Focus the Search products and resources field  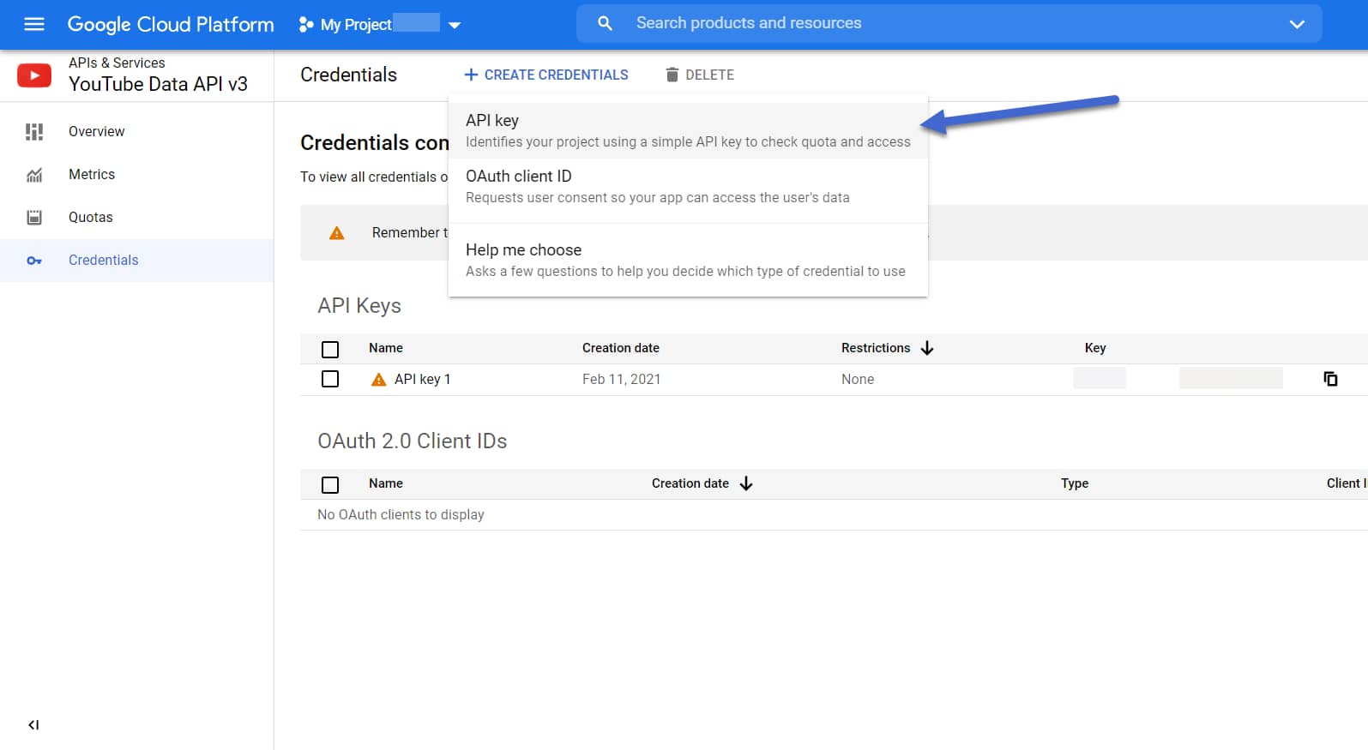pos(949,24)
